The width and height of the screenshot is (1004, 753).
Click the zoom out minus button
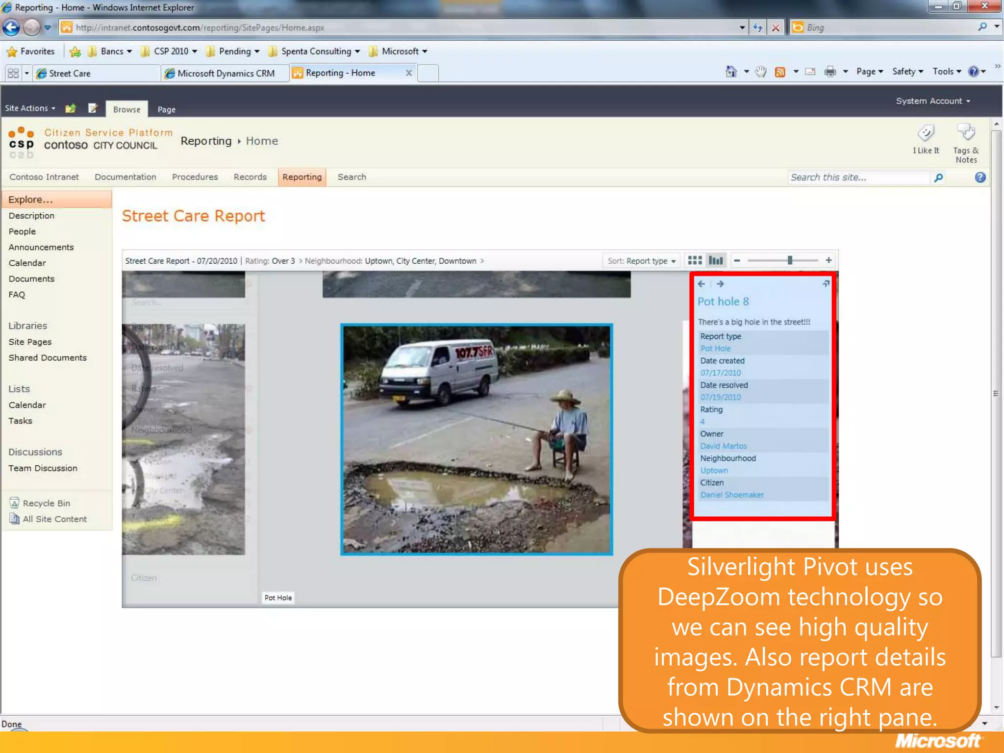pos(737,260)
